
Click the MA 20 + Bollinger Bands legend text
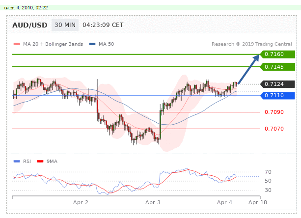click(53, 44)
